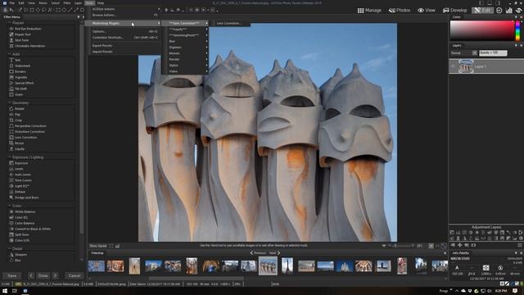
Task: Collapse the Add filter group
Action: pyautogui.click(x=9, y=54)
